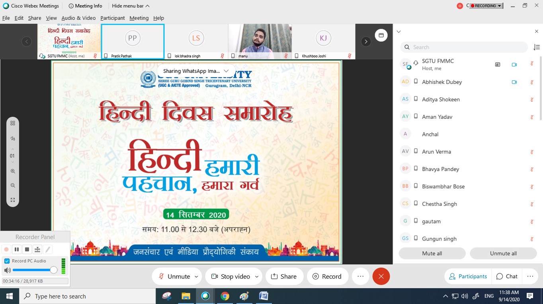
Task: Stop recording in Recorder Panel
Action: (x=27, y=250)
